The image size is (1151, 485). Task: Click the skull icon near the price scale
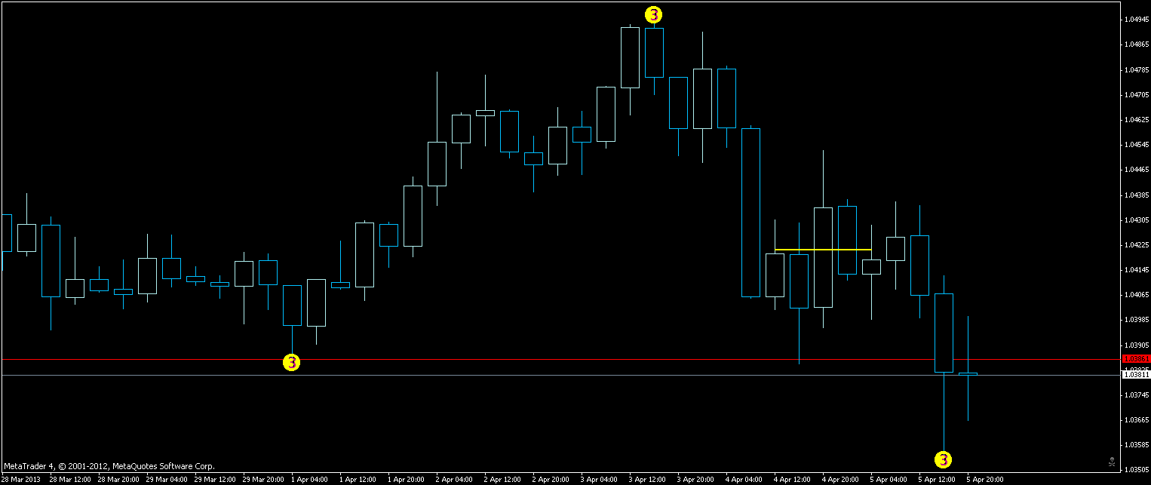[1110, 460]
